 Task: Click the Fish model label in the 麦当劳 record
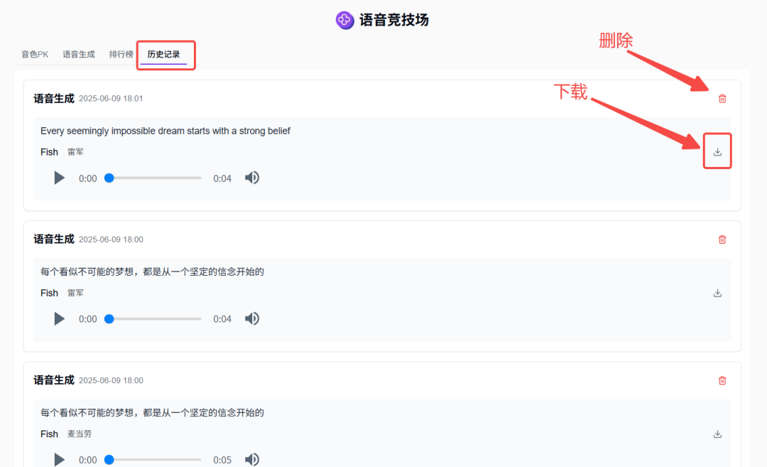[x=49, y=434]
